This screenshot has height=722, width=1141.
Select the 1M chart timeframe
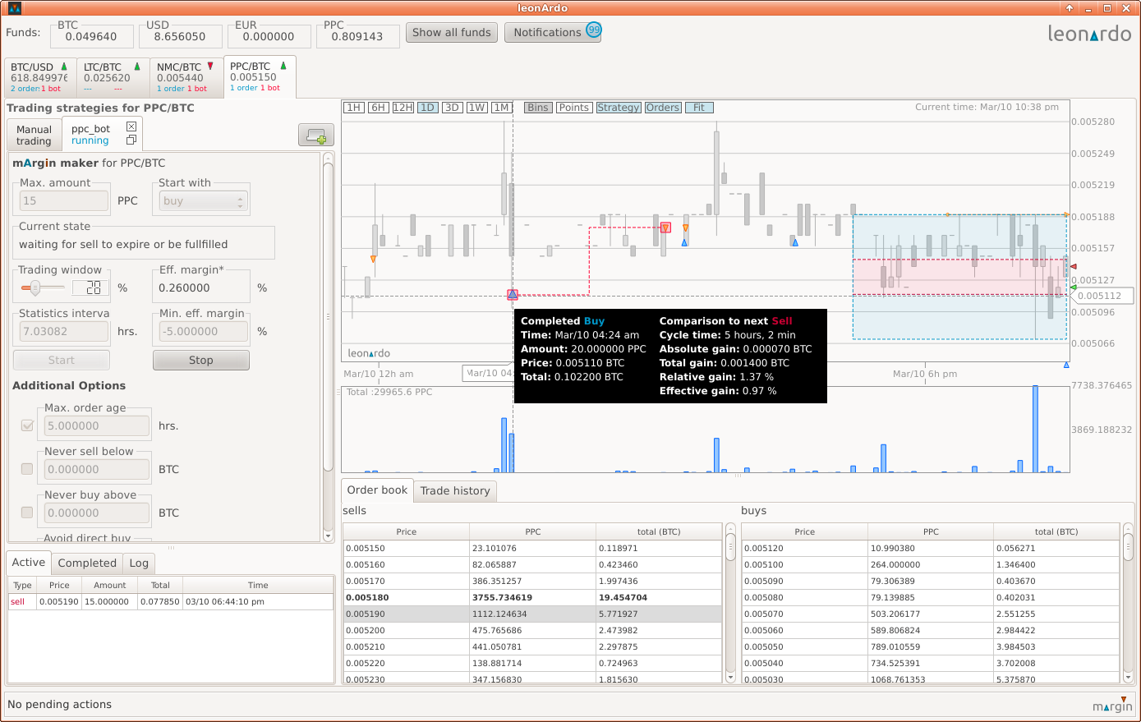[502, 108]
